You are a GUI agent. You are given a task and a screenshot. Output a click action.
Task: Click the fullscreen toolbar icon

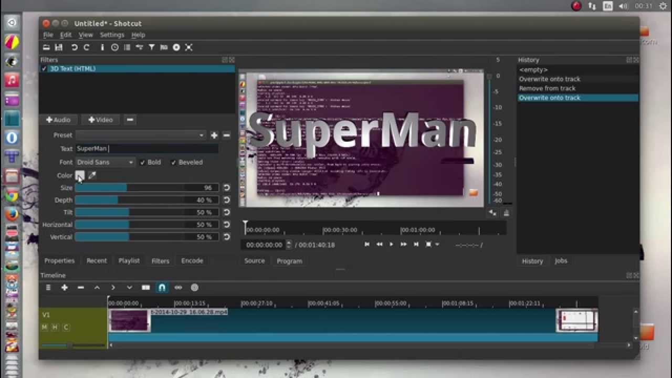coord(189,47)
